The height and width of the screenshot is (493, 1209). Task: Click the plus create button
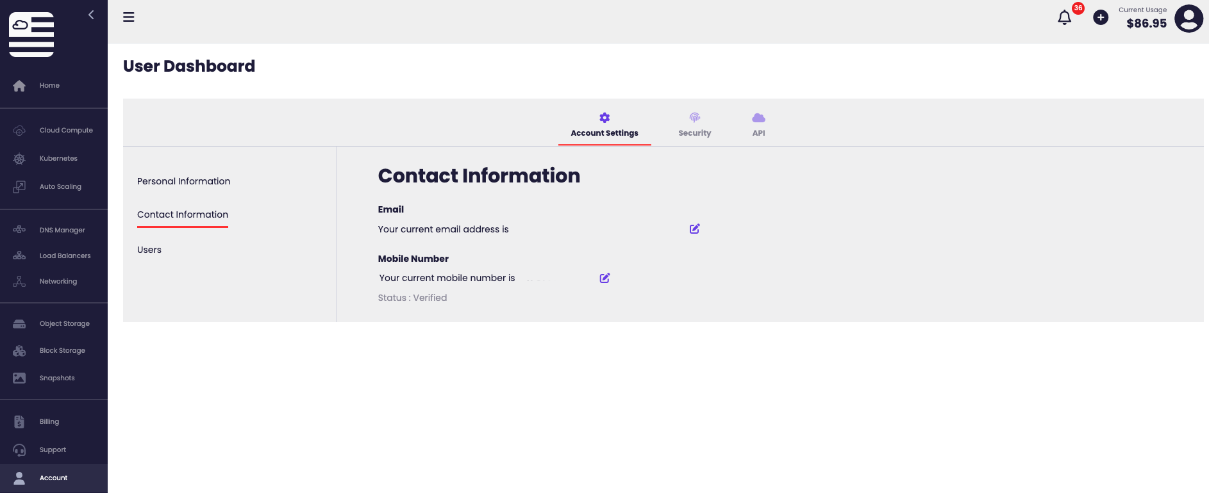pyautogui.click(x=1101, y=18)
